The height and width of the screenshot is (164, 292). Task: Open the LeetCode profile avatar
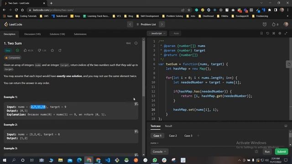coord(286,24)
